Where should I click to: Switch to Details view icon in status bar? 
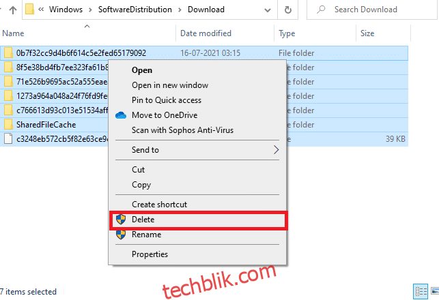click(421, 292)
